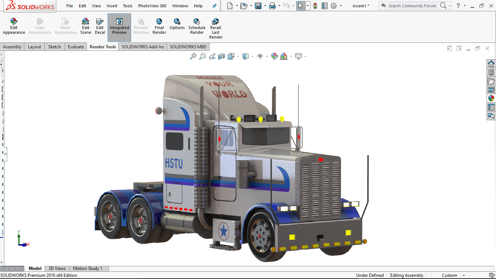Click the Under Defined status text
Viewport: 496px width, 279px height.
(x=370, y=275)
